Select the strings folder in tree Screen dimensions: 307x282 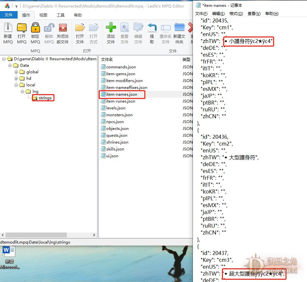(x=45, y=98)
